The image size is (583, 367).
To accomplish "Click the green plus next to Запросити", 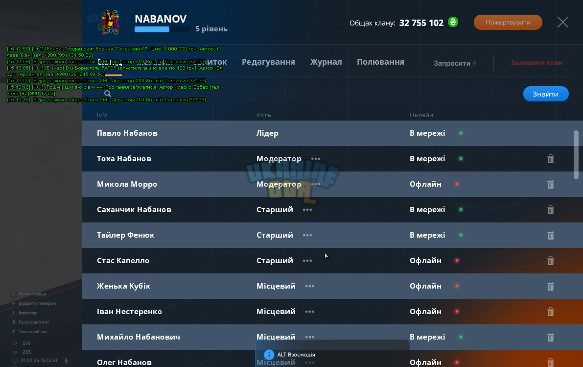I will pyautogui.click(x=474, y=63).
